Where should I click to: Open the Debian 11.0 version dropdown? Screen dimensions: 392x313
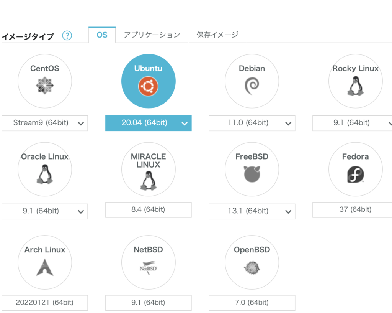(x=252, y=123)
